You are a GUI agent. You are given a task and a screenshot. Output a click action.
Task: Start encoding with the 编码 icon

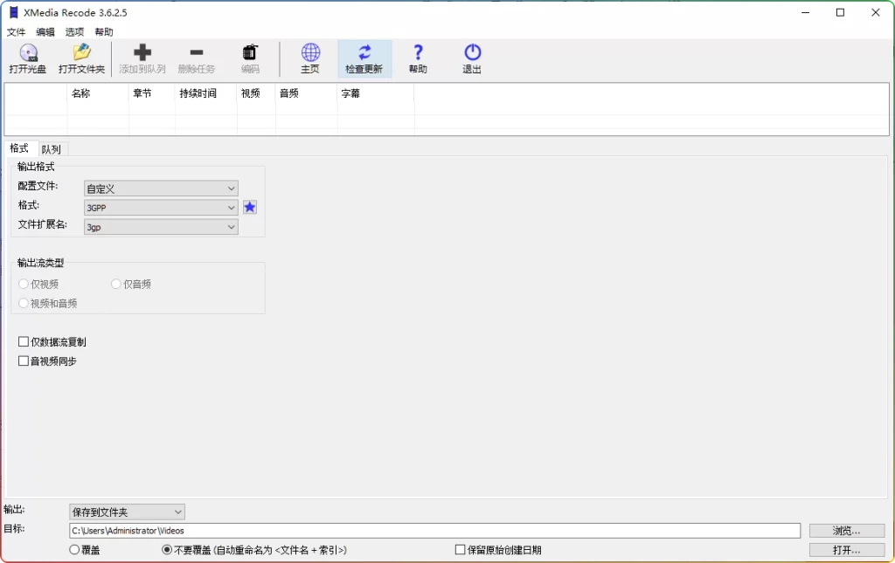[x=250, y=58]
